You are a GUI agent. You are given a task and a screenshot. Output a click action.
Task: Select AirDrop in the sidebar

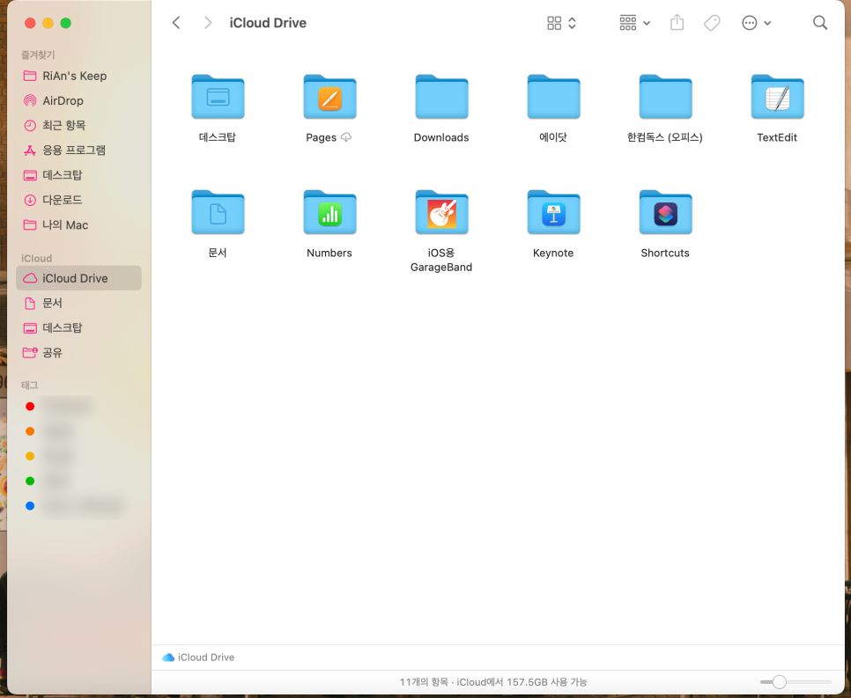pyautogui.click(x=78, y=101)
